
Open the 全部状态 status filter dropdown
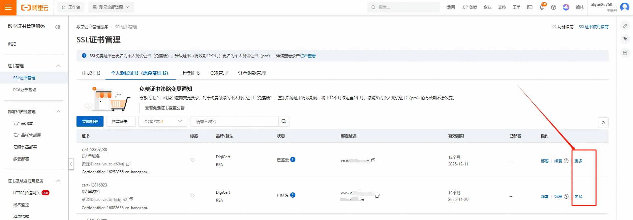coord(163,121)
